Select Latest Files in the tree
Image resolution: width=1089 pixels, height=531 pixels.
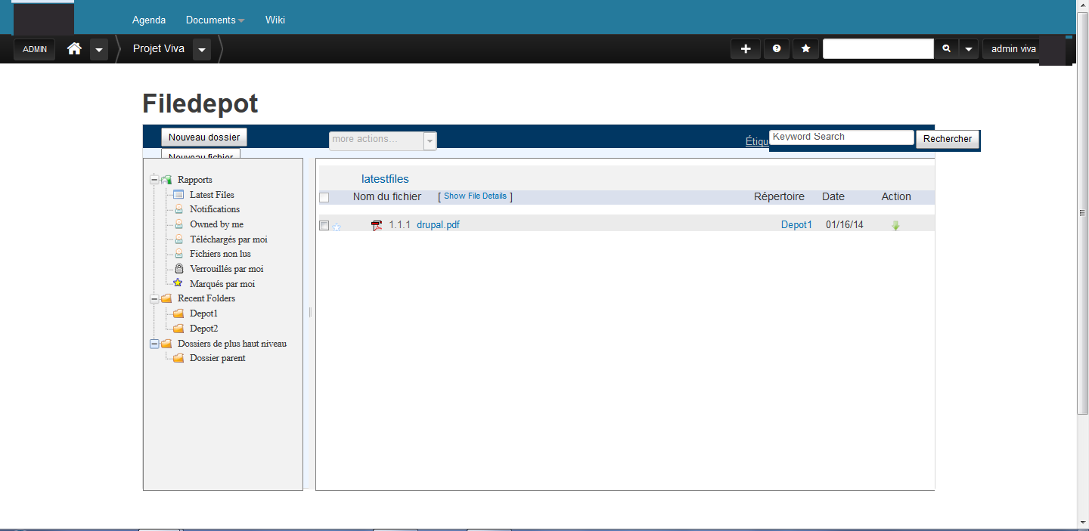(212, 195)
